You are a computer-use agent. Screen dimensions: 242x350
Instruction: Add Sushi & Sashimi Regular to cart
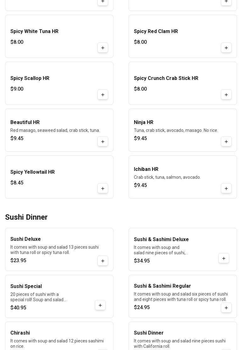point(226,308)
